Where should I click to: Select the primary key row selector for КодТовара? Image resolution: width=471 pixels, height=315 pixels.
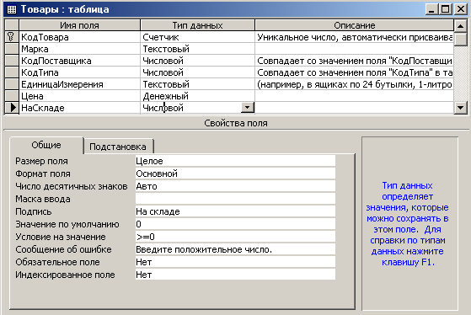[12, 37]
